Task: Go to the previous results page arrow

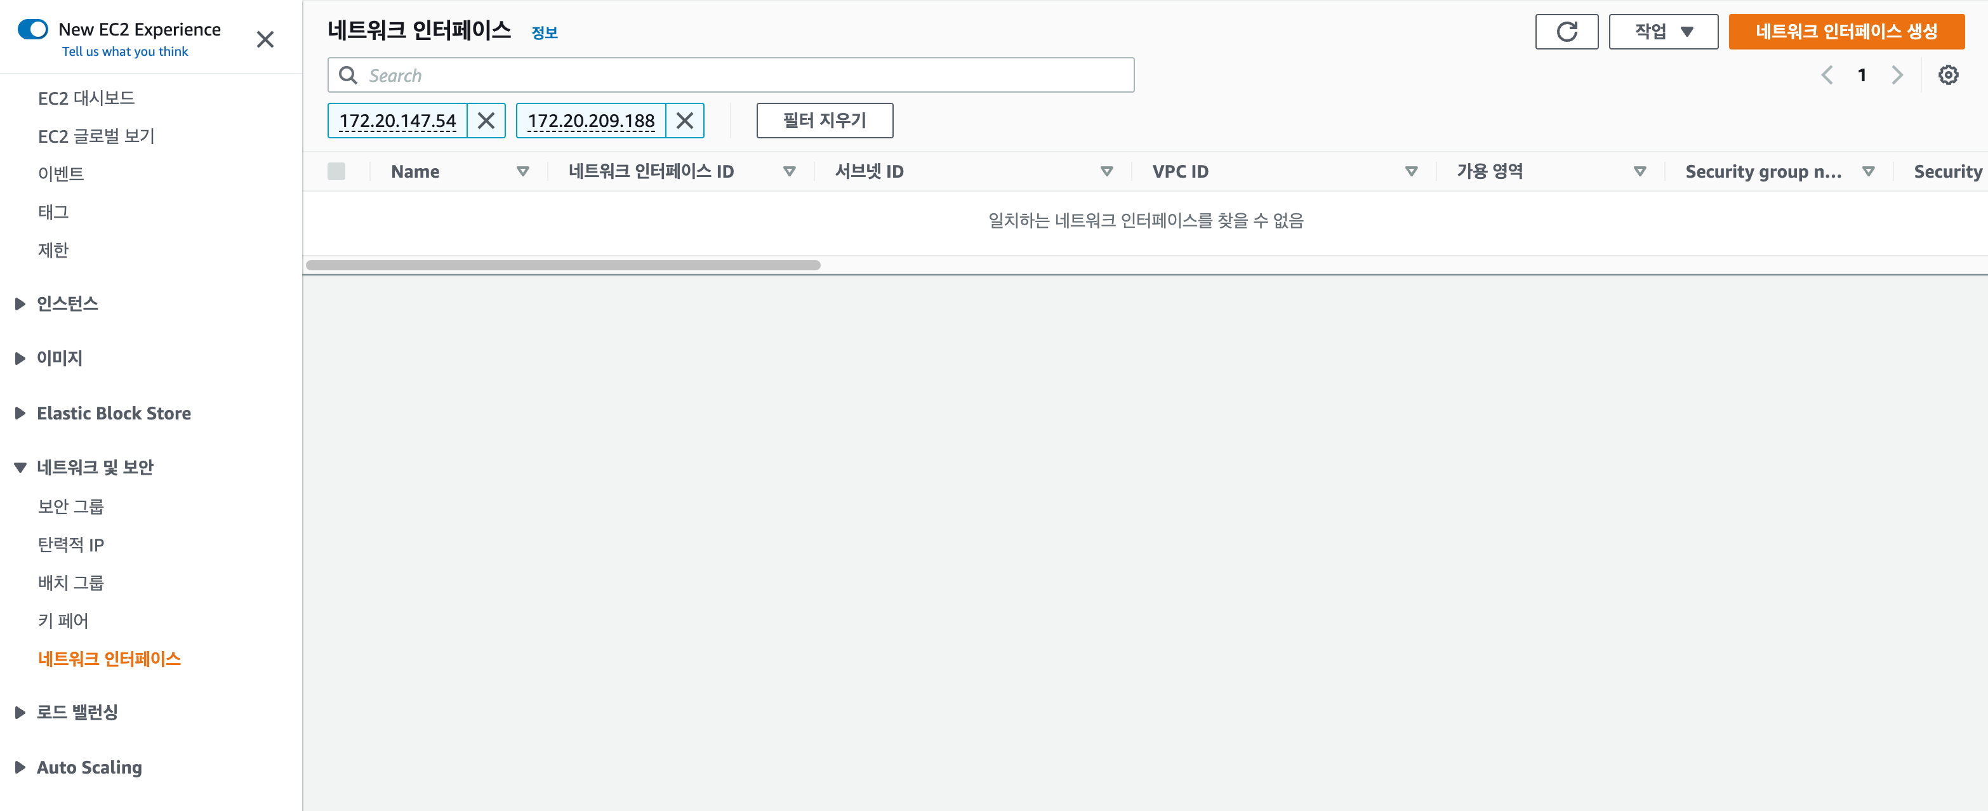Action: click(1827, 75)
